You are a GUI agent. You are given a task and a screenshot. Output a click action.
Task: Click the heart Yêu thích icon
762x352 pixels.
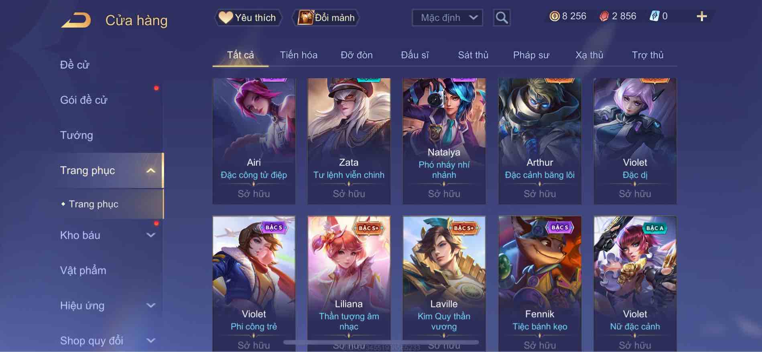226,18
